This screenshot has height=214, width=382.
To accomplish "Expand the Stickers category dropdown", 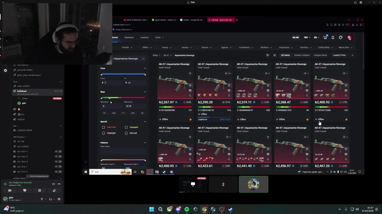I will 266,47.
